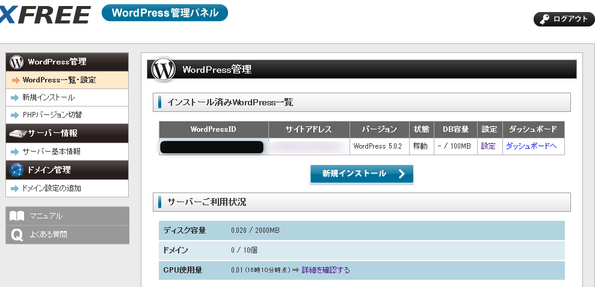This screenshot has height=287, width=595.
Task: Click the arrow icon beside サーバー基本情報
Action: pos(14,152)
